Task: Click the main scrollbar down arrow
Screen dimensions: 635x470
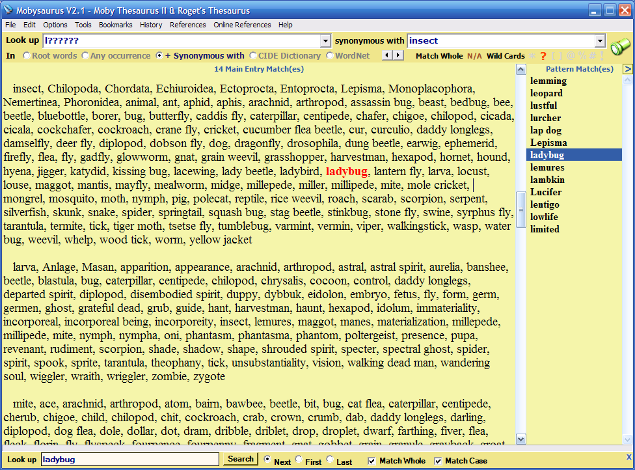Action: point(521,439)
